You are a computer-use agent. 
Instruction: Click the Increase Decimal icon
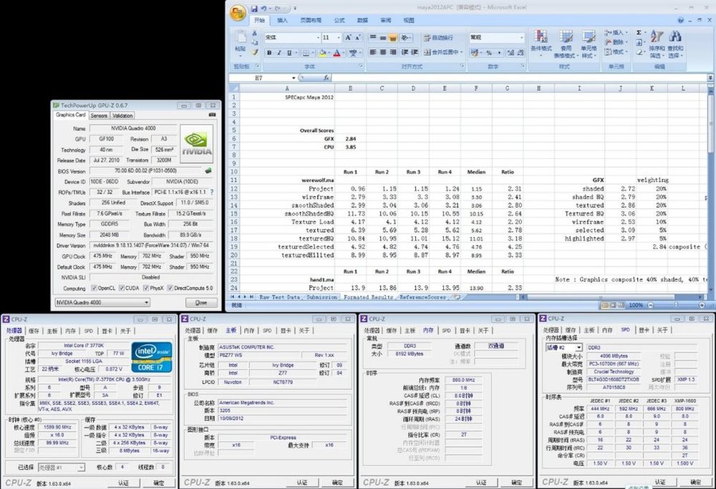(x=511, y=53)
